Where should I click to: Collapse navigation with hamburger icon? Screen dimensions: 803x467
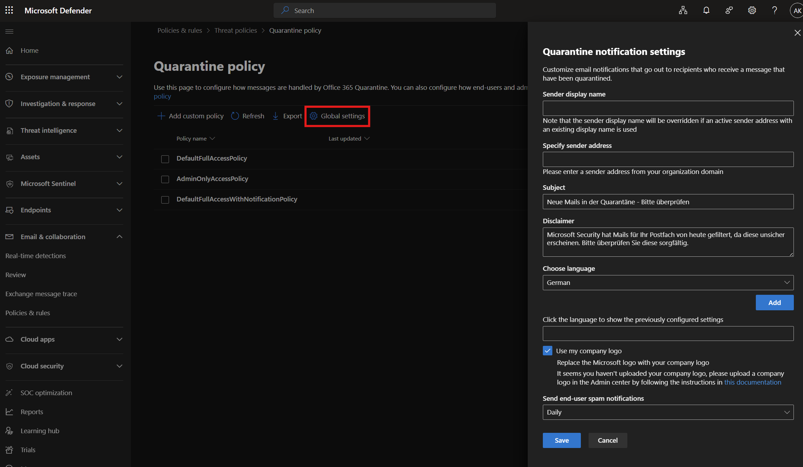[10, 31]
